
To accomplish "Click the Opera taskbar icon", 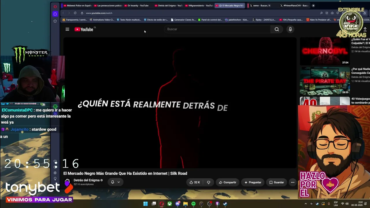I will coord(162,204).
